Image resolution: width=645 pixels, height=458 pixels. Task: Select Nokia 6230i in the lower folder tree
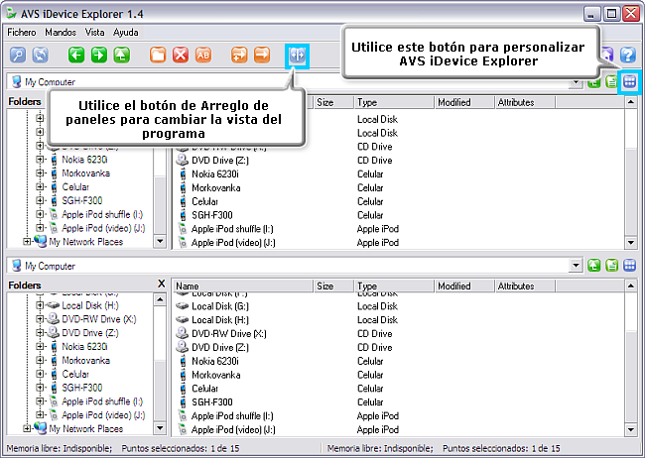84,347
